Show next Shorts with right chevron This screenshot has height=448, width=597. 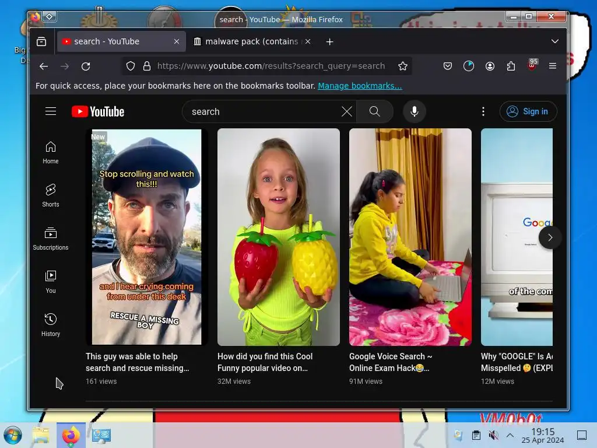tap(550, 237)
